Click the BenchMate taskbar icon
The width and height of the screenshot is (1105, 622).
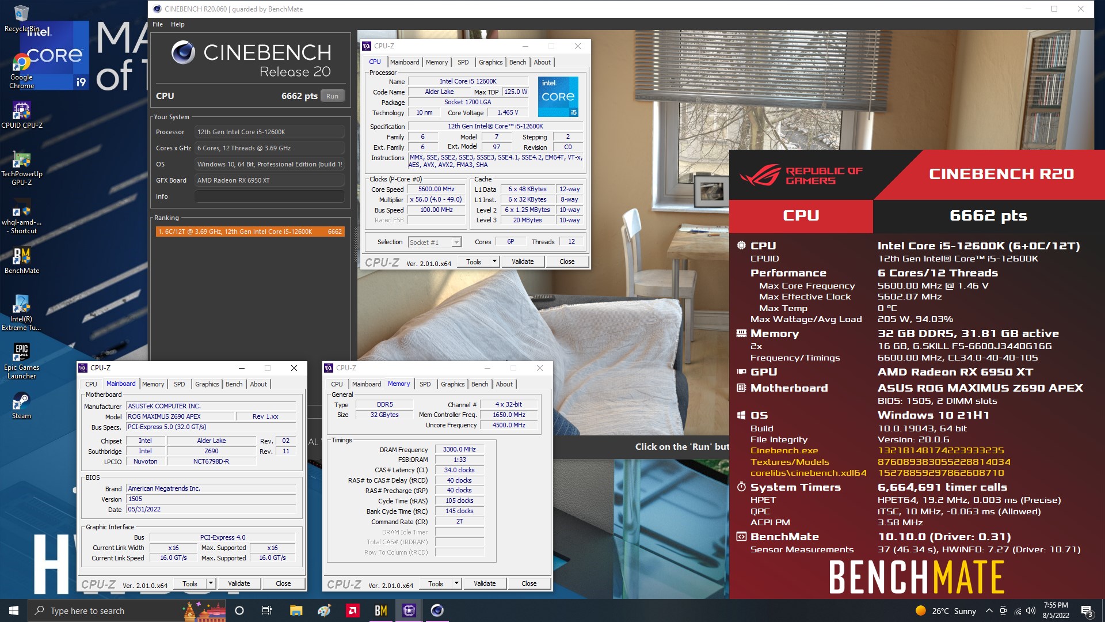(x=380, y=610)
